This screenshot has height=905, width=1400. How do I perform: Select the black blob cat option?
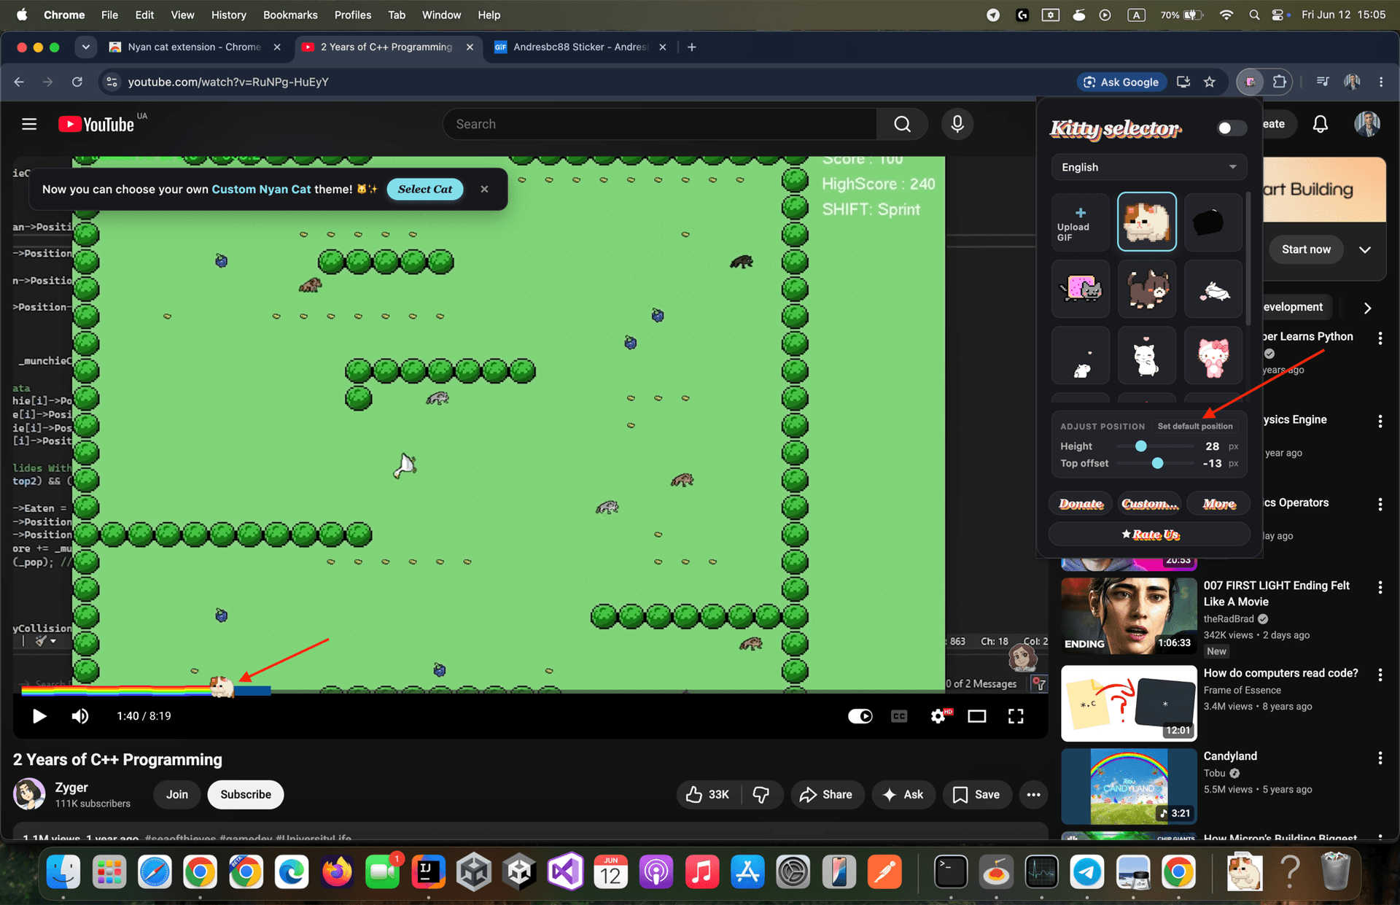[x=1213, y=222]
